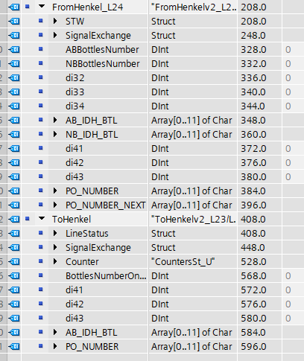Viewport: 304px width, 361px height.
Task: Click the tag icon beside ABBottlesNumber
Action: pyautogui.click(x=14, y=49)
